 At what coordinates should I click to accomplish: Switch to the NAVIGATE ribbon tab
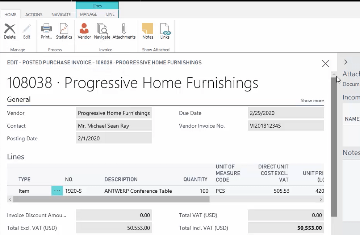(x=61, y=15)
